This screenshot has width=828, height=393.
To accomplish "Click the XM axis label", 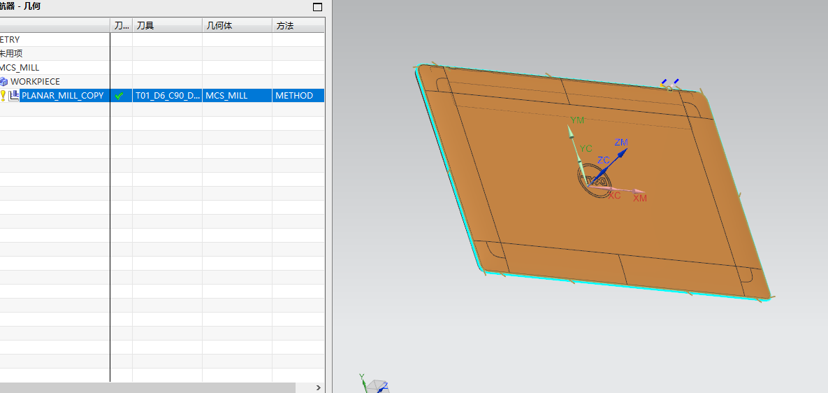I will [640, 198].
